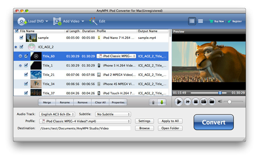Click the preview seek slider handle
Viewport: 259px width, 160px height.
[x=220, y=93]
